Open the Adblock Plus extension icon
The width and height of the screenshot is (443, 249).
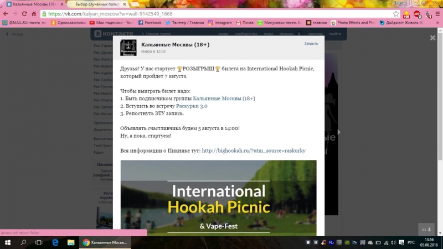(x=418, y=14)
